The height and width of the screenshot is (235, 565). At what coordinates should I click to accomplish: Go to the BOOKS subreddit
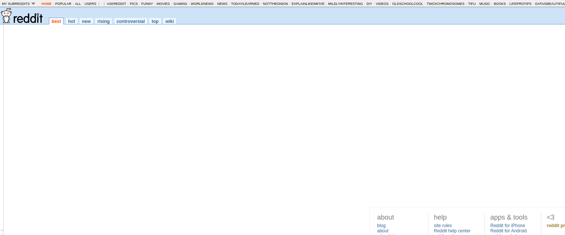500,4
